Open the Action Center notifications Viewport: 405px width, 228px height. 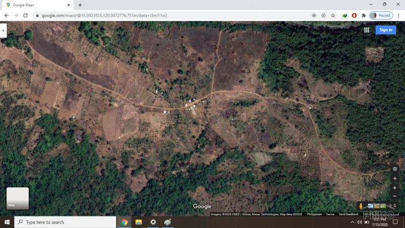click(x=395, y=222)
